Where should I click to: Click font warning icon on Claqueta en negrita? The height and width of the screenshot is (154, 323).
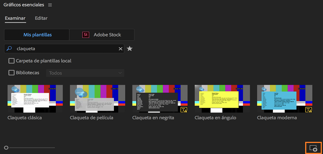click(184, 110)
